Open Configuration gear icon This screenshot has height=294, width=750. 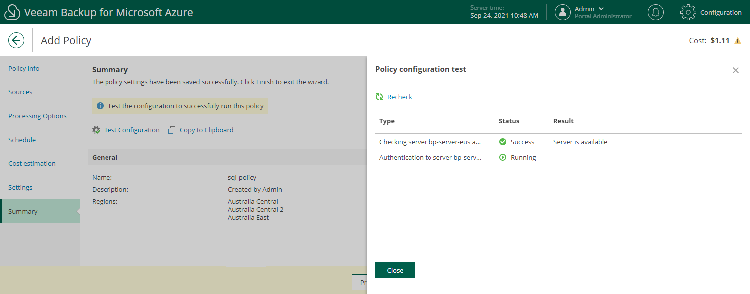coord(688,12)
